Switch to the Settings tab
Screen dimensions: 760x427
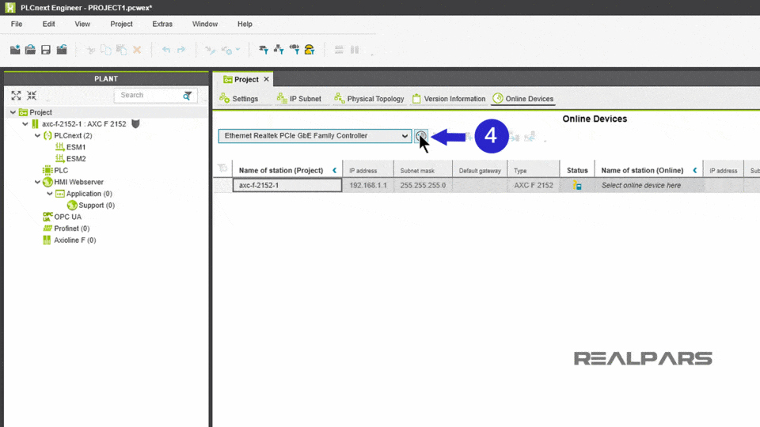(239, 99)
